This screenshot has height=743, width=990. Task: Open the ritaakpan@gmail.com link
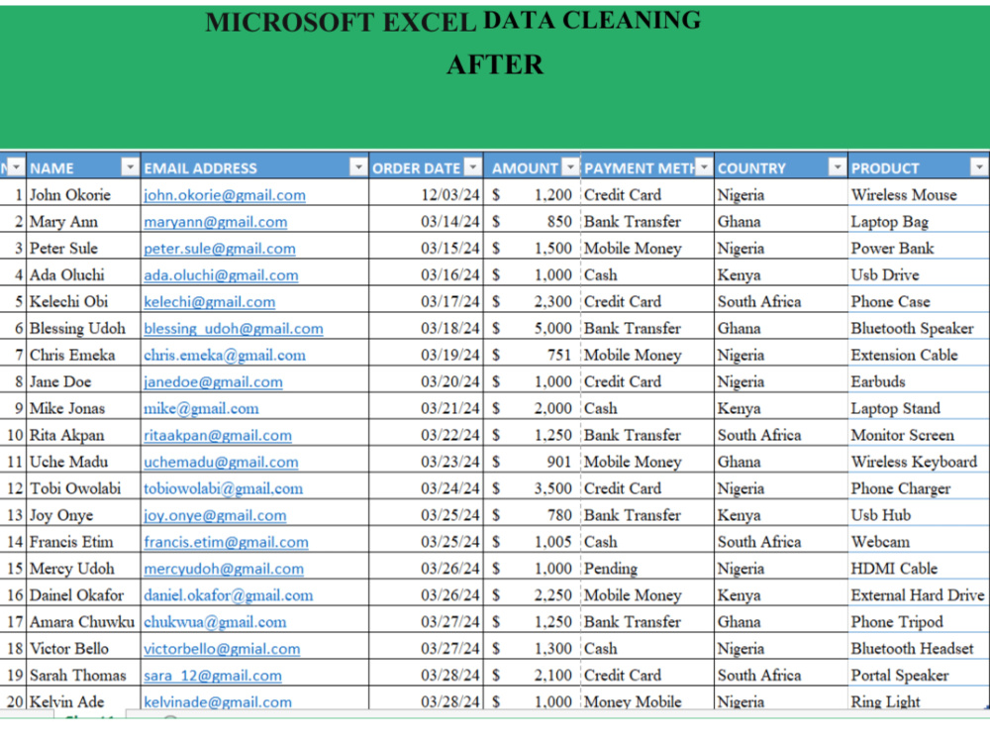(218, 435)
